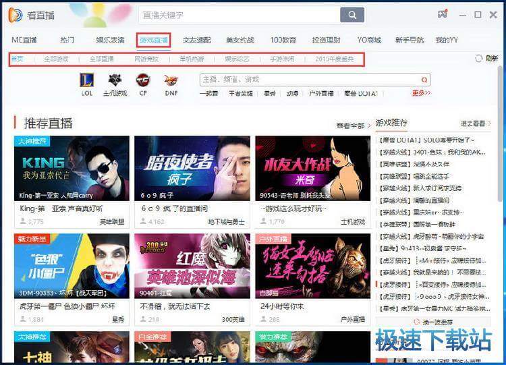Screen dimensions: 506x365
Task: Open the game controller icon in title bar
Action: [443, 14]
